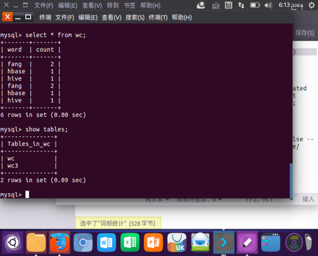Image resolution: width=318 pixels, height=256 pixels.
Task: Open top panel 文件(F) menu
Action: coord(44,5)
